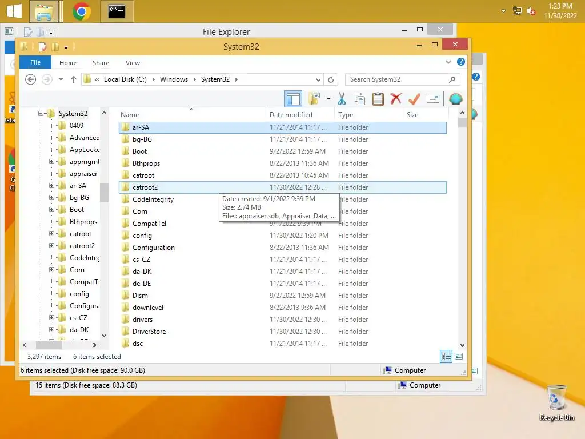Click File Explorer taskbar icon
Image resolution: width=585 pixels, height=439 pixels.
point(44,11)
